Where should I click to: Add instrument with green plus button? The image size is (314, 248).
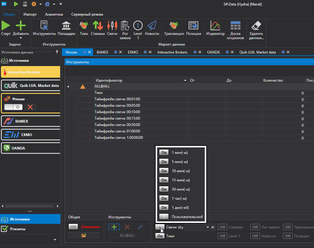(114, 227)
